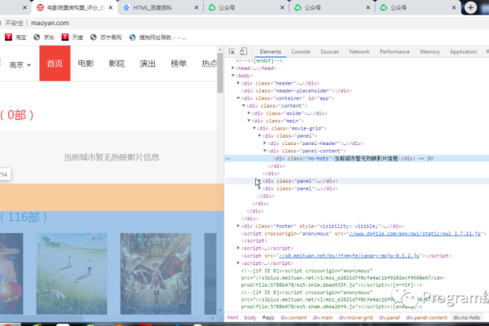Collapse the div class content node
This screenshot has height=326, width=489.
coord(244,105)
